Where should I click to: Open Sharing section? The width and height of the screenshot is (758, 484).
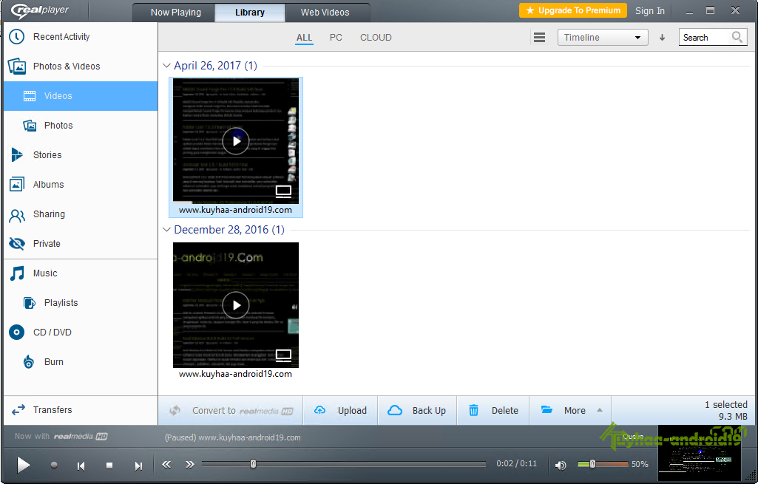click(x=81, y=214)
